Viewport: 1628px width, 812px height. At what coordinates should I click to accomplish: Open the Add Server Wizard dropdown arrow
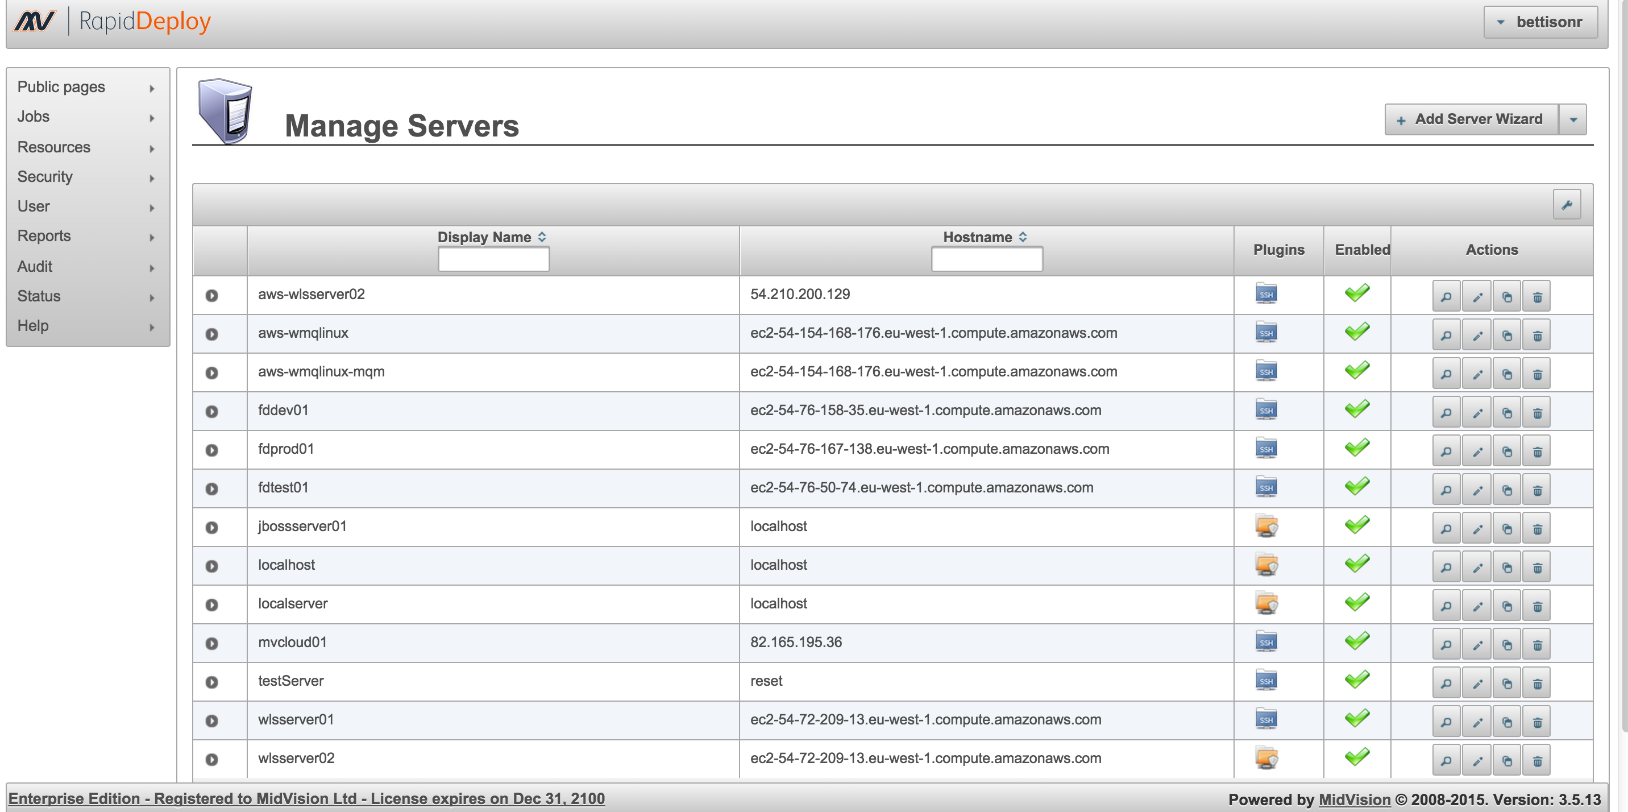coord(1573,119)
